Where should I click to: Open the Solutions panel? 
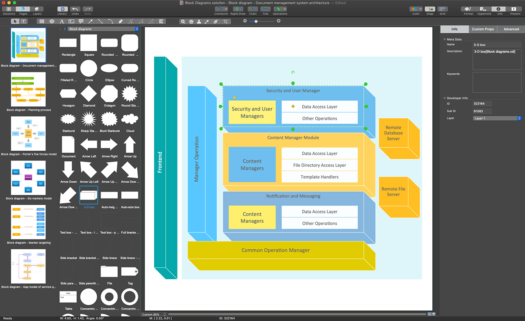click(x=9, y=10)
